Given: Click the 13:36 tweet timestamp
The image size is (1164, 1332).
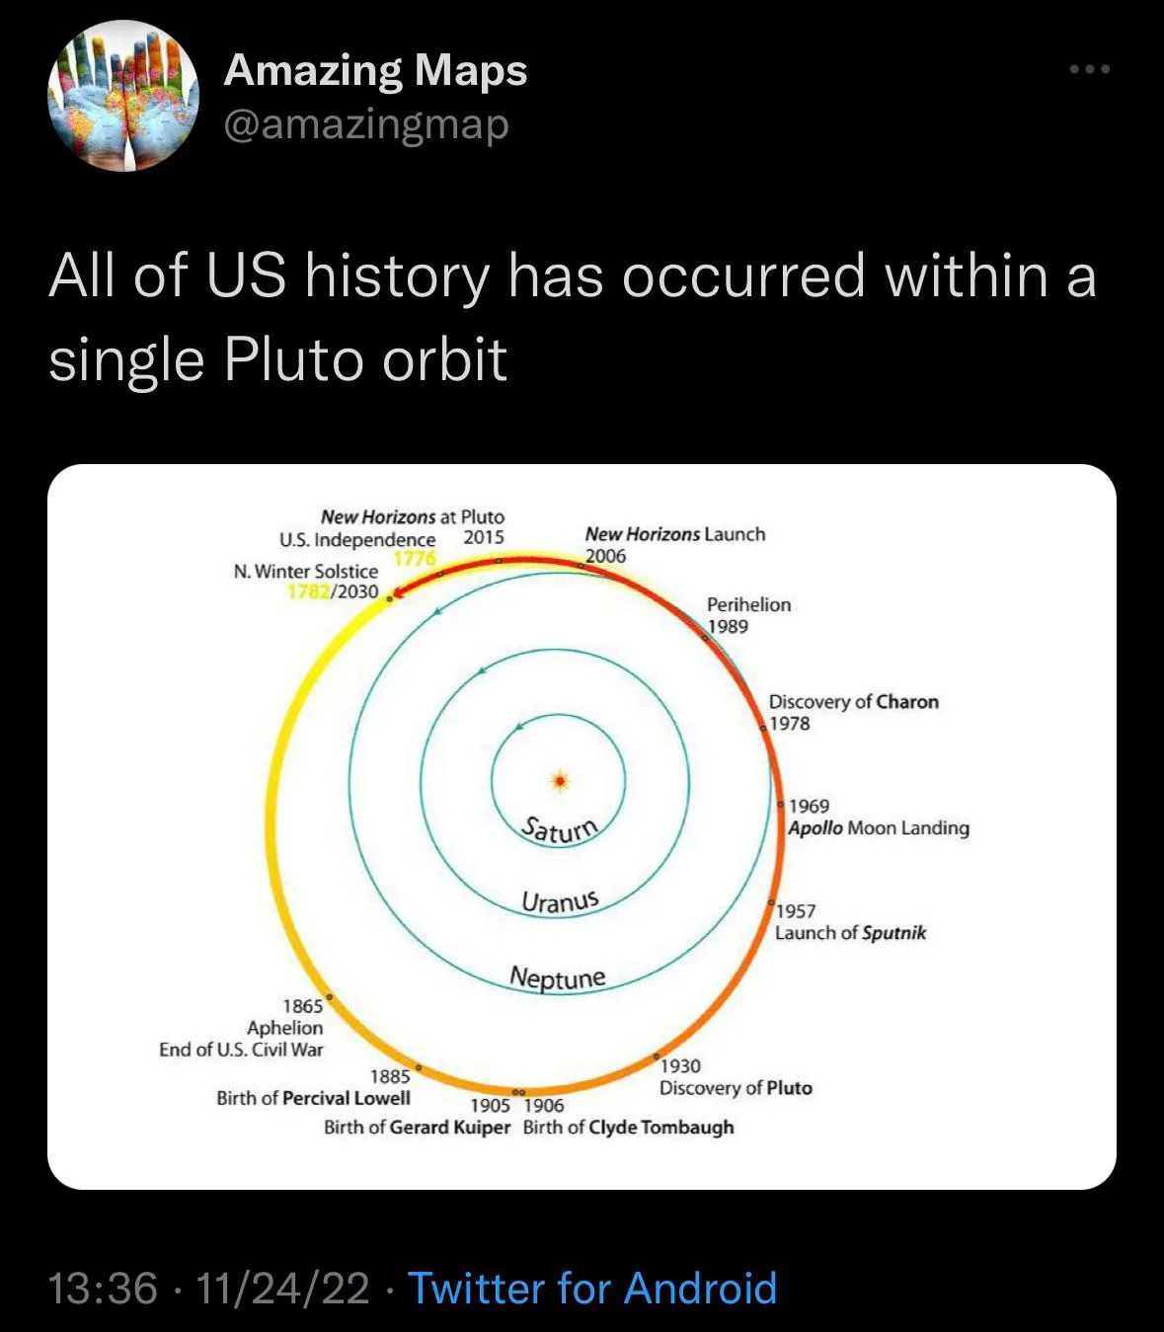Looking at the screenshot, I should [x=103, y=1289].
